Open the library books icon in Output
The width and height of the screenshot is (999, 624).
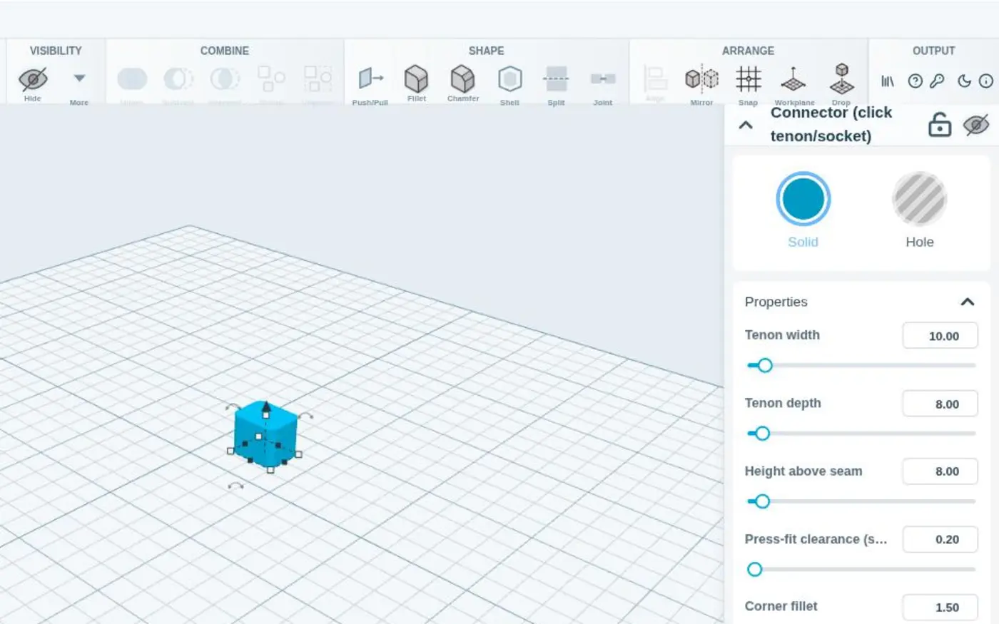point(888,81)
